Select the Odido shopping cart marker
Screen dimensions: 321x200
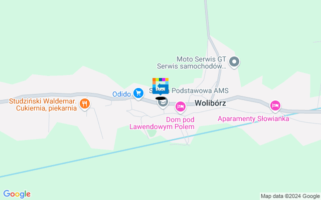(x=138, y=93)
